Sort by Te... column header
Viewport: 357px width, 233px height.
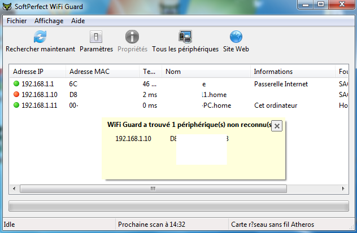(x=150, y=72)
